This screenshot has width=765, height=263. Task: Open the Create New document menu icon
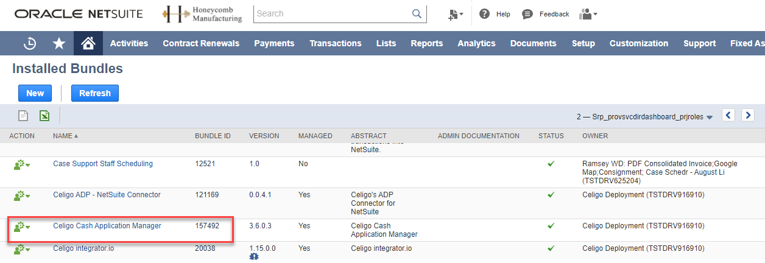click(455, 14)
